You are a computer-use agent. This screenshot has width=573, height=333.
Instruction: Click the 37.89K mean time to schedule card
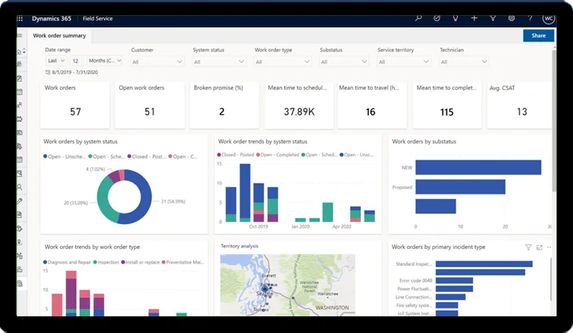click(x=299, y=105)
